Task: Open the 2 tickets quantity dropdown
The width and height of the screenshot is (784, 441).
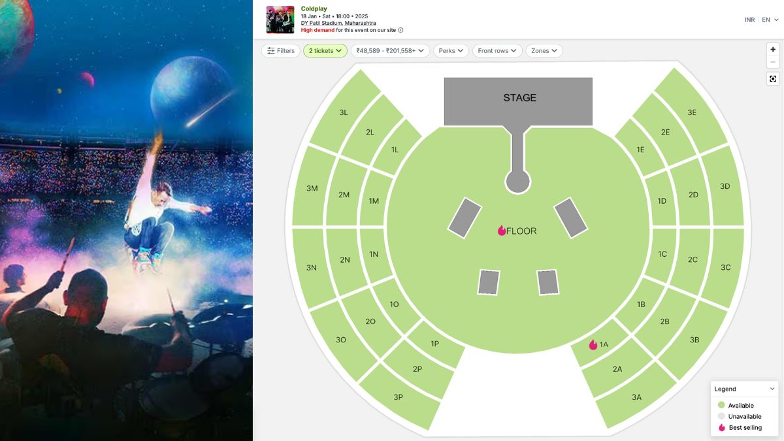Action: pos(325,51)
